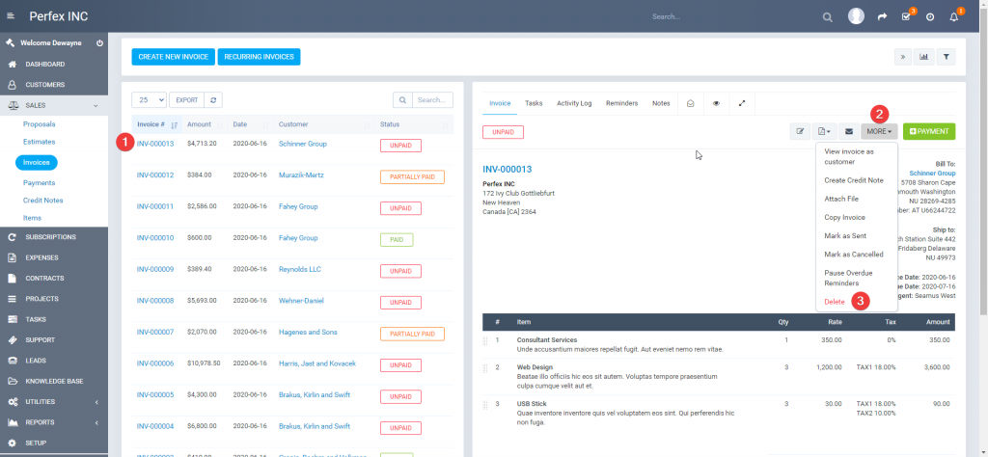
Task: Click the send invoice envelope icon
Action: point(849,131)
